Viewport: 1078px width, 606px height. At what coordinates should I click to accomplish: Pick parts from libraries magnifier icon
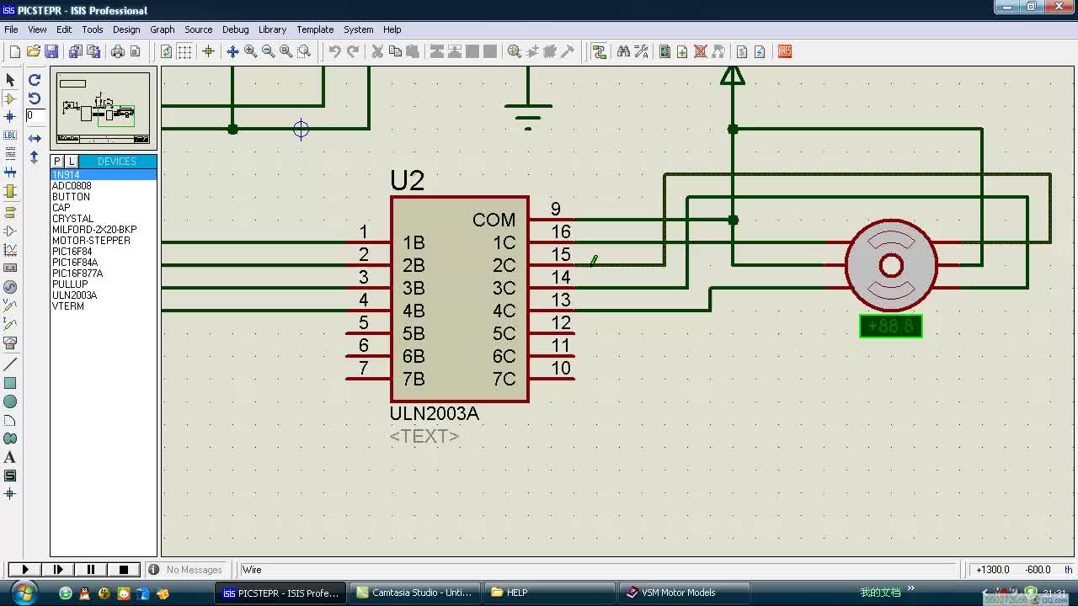coord(515,51)
